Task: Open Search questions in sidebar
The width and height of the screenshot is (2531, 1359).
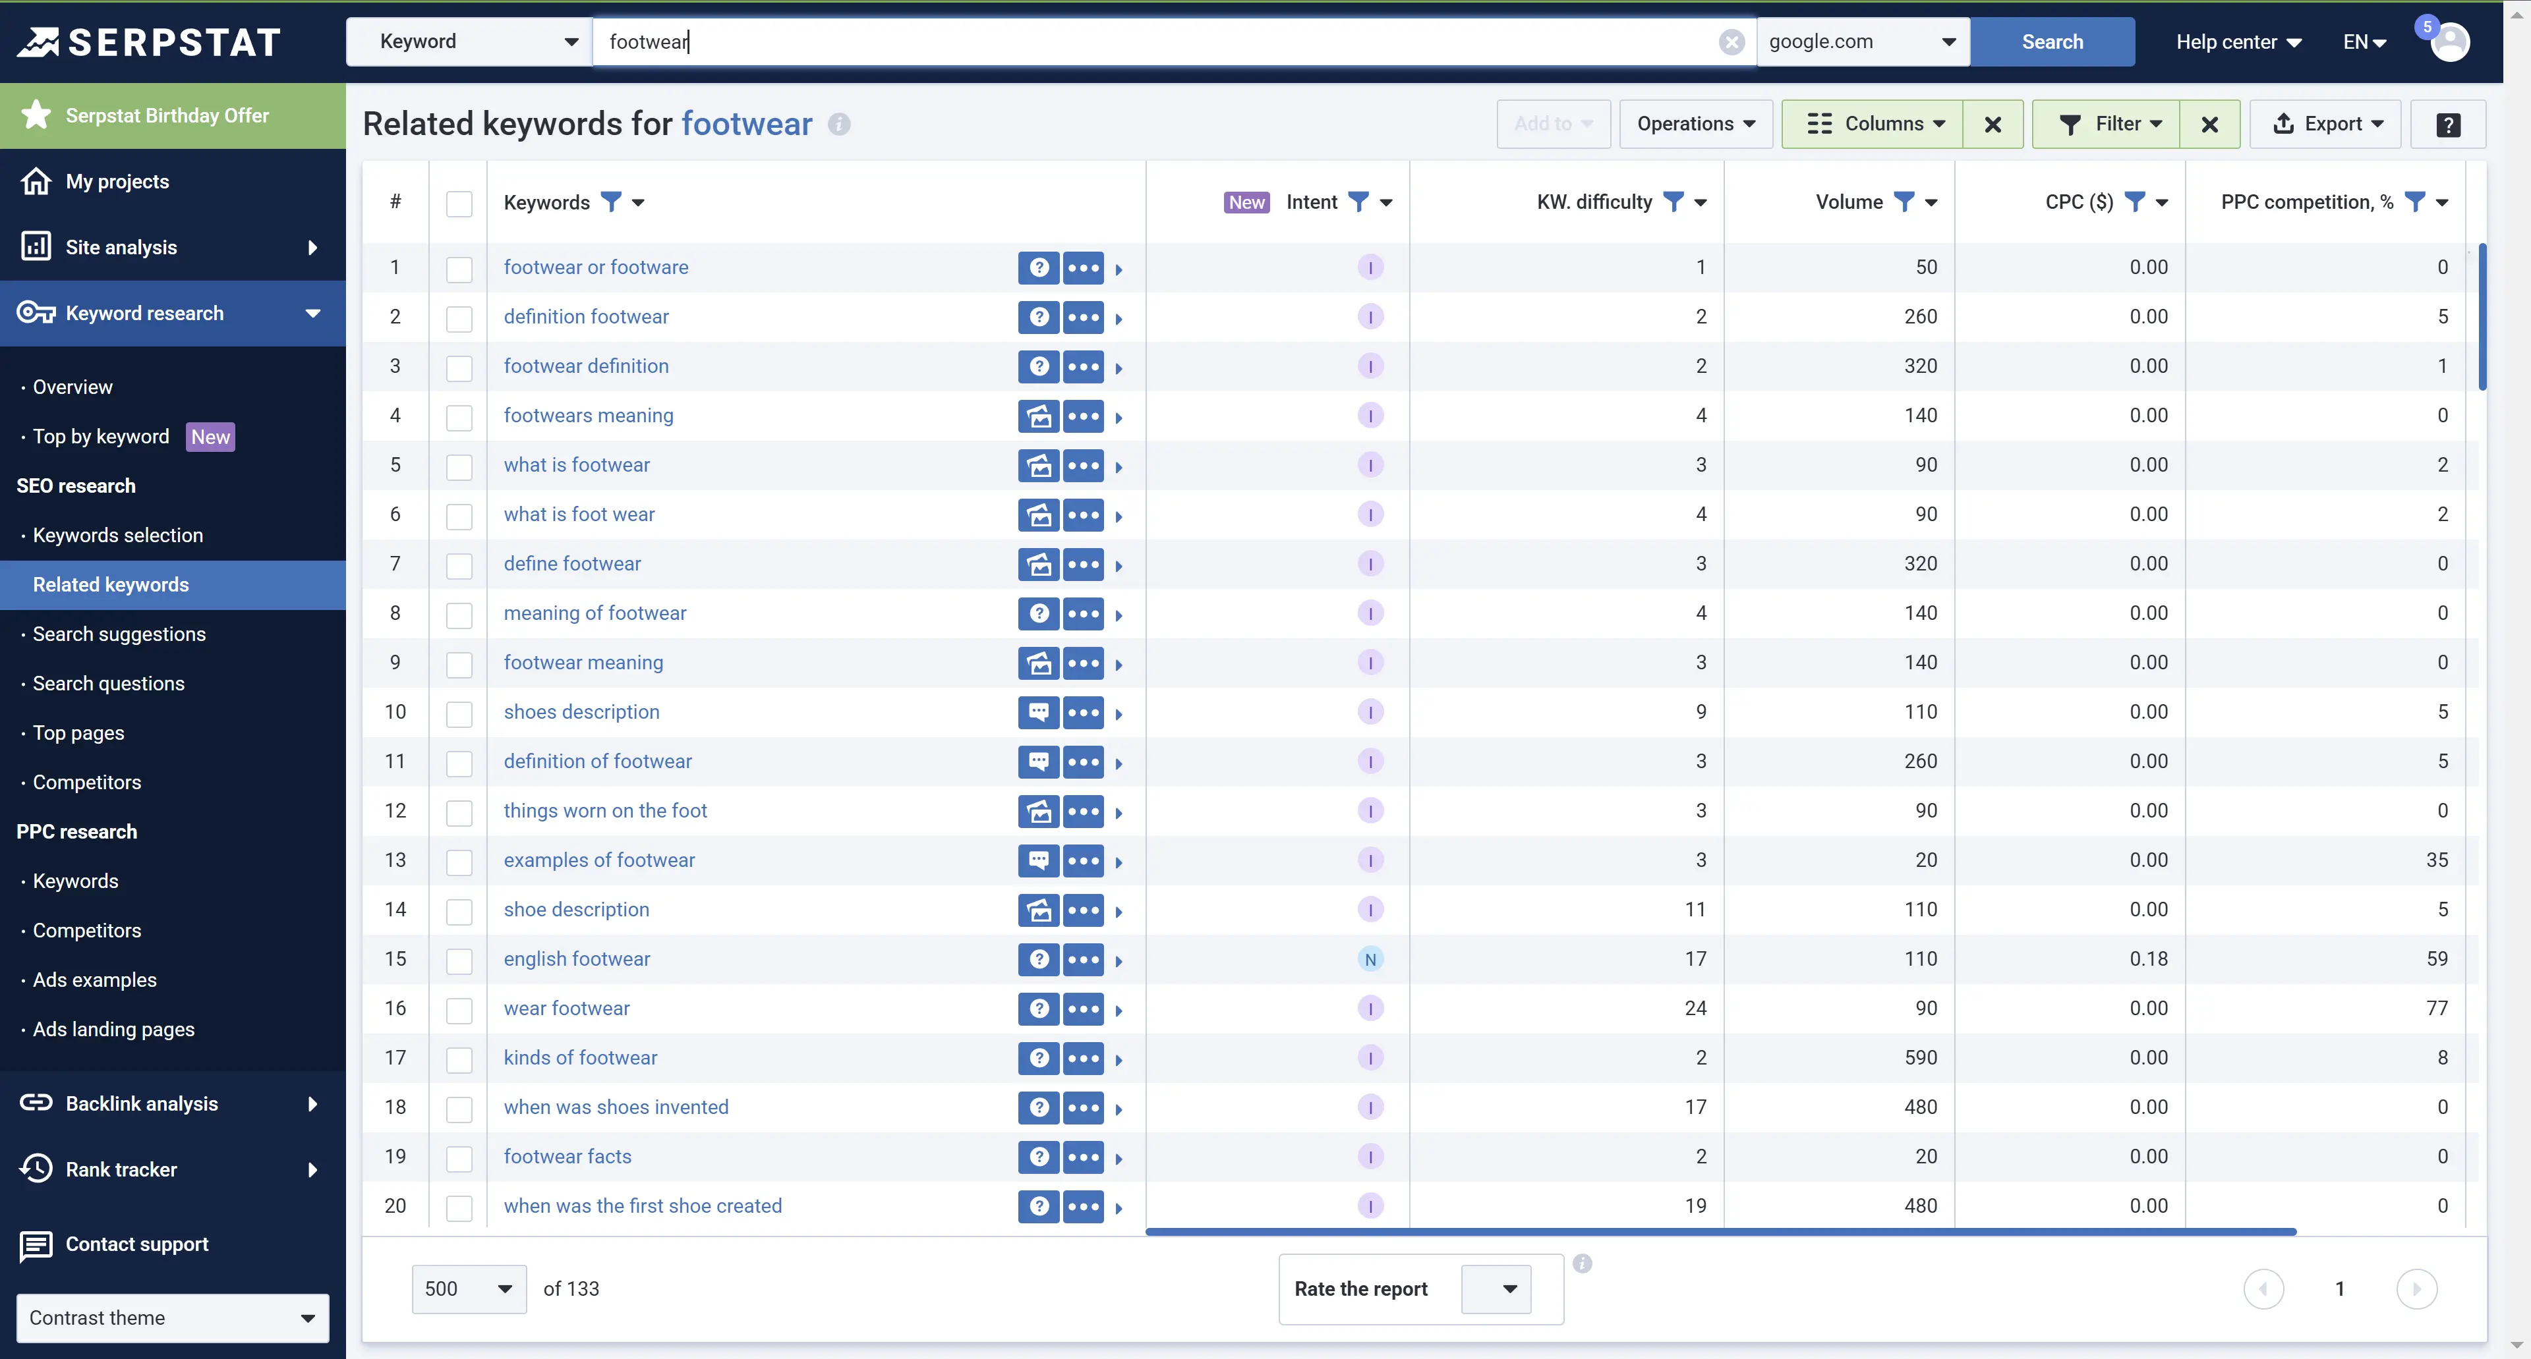Action: point(108,683)
